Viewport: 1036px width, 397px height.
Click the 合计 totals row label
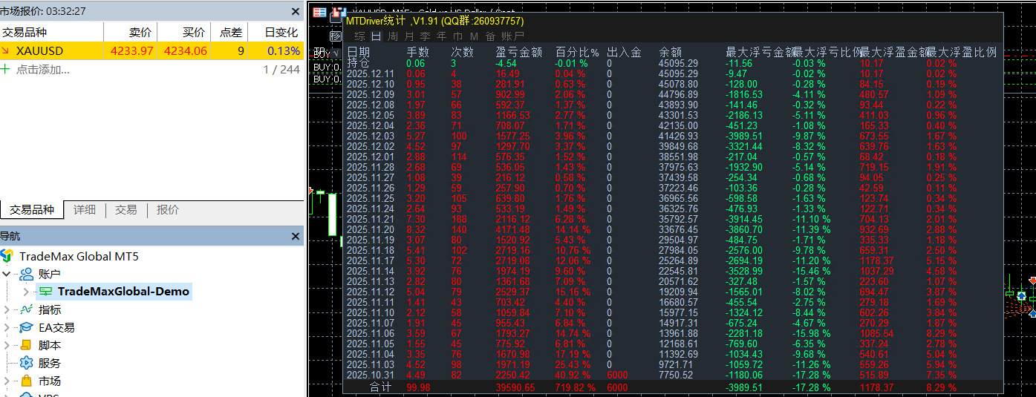380,387
